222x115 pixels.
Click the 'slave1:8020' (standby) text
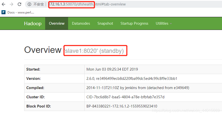pos(94,51)
